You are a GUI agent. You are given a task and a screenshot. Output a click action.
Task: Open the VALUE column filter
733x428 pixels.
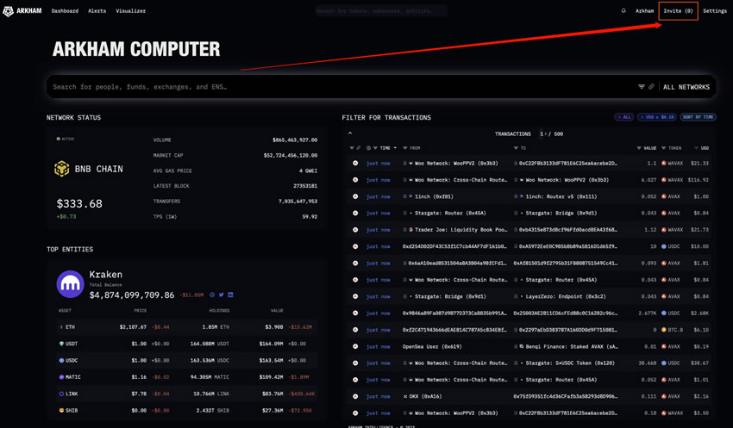(639, 148)
